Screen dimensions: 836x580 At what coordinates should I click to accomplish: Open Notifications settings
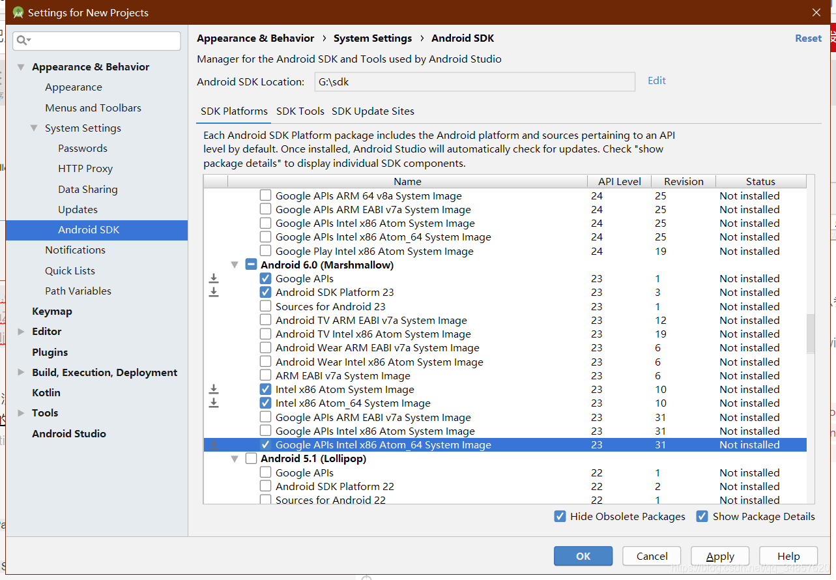pyautogui.click(x=75, y=250)
